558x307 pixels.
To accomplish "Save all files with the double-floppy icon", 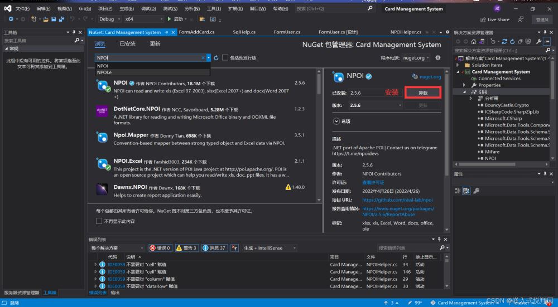I will [x=61, y=19].
